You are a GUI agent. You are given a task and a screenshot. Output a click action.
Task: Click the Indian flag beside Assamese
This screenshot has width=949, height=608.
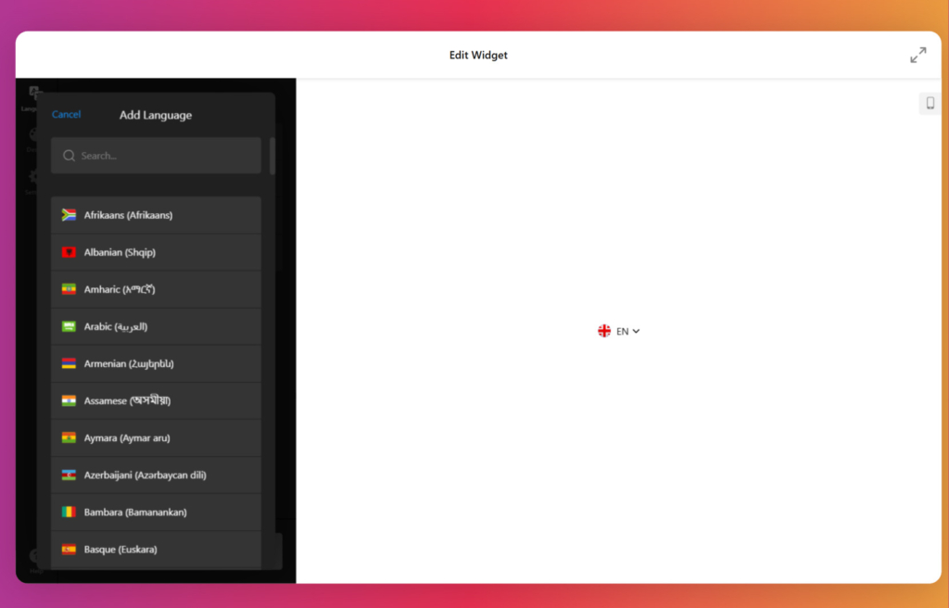pyautogui.click(x=69, y=400)
